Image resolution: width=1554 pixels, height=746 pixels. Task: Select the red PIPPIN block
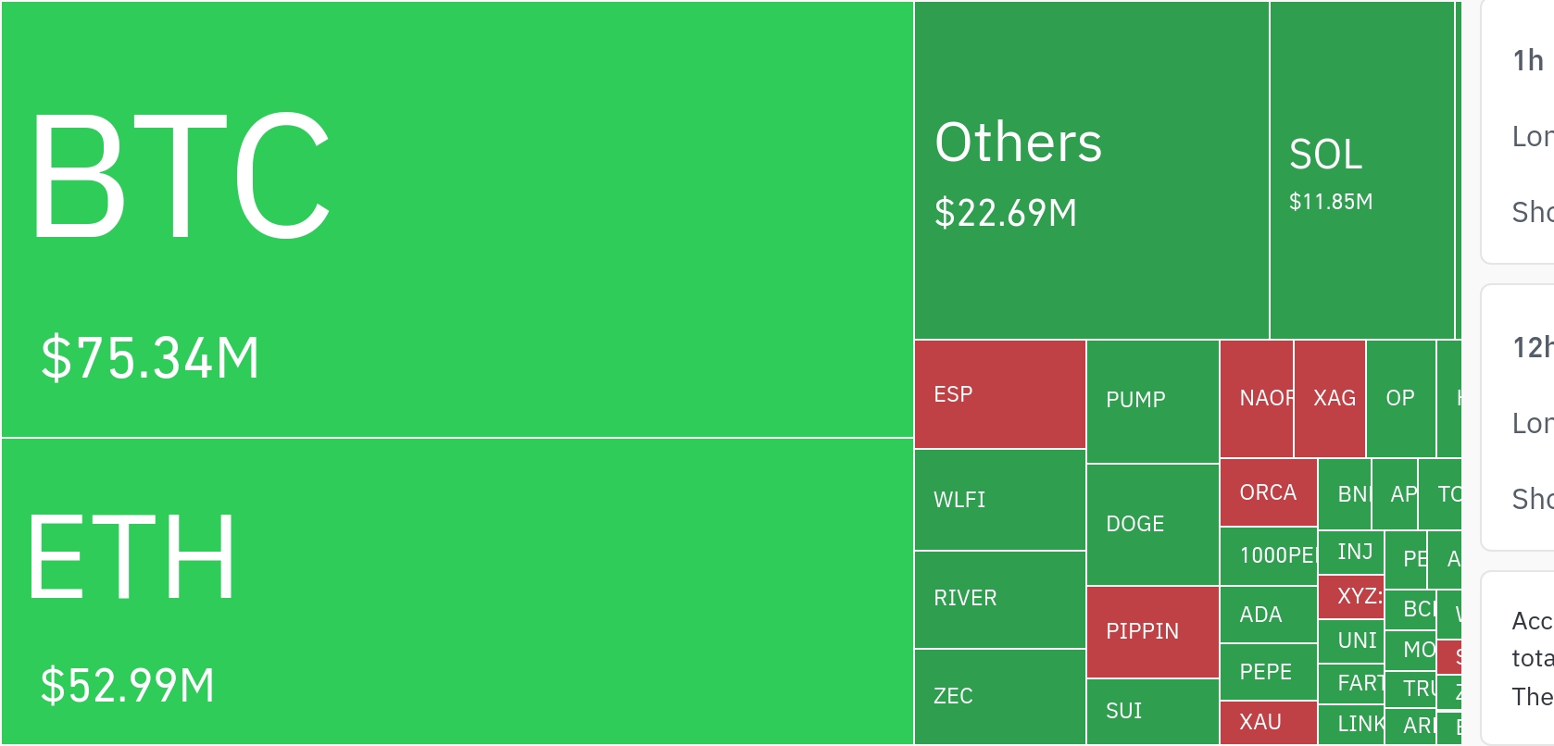(1152, 631)
